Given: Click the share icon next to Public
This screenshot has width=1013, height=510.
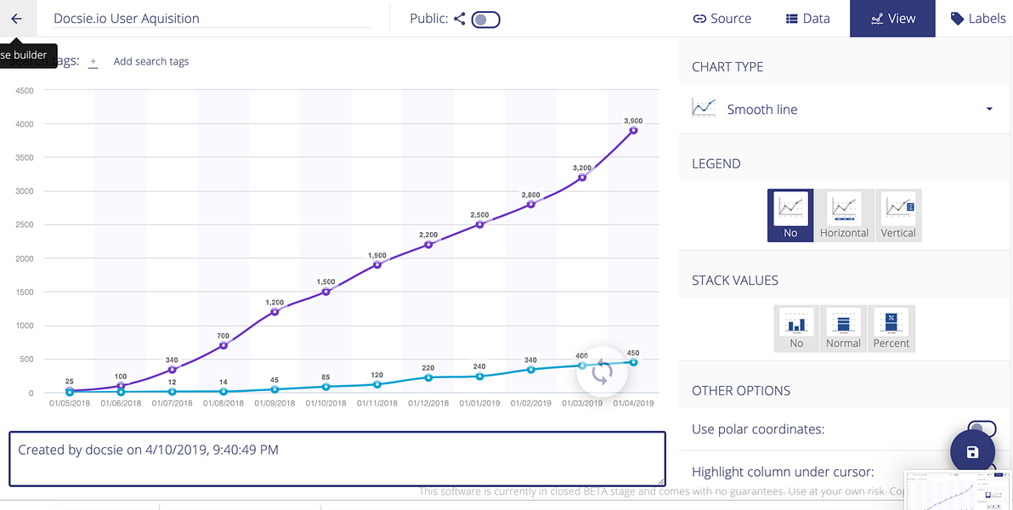Looking at the screenshot, I should coord(460,19).
